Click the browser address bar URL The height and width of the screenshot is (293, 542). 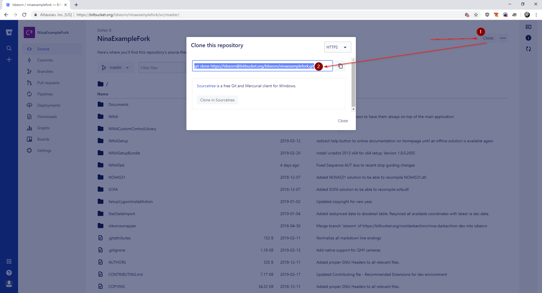pyautogui.click(x=128, y=15)
